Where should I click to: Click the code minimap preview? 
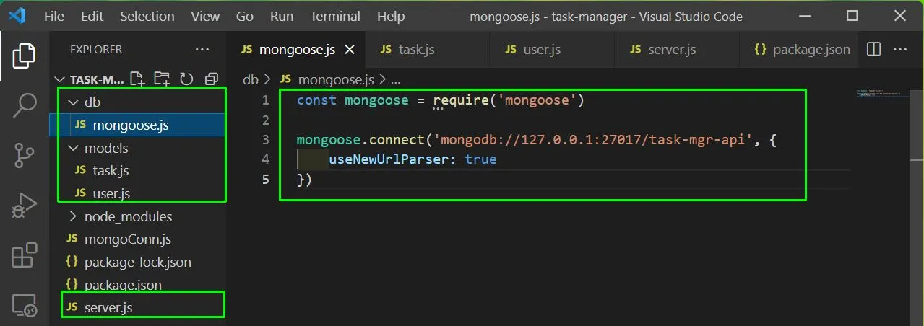pos(882,94)
